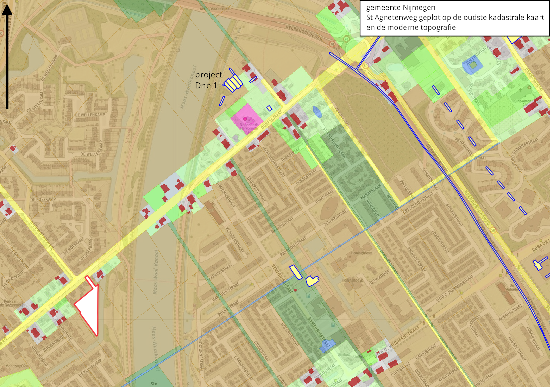
Task: Click the blue building on lower Symfoniestraat
Action: click(327, 346)
